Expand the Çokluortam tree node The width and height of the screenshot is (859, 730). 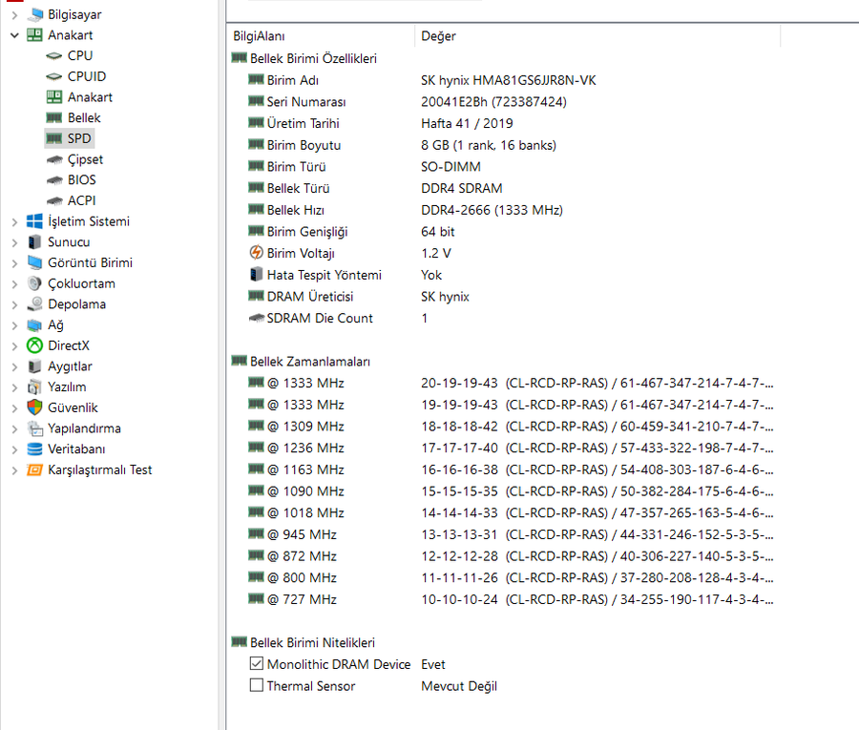[x=14, y=284]
